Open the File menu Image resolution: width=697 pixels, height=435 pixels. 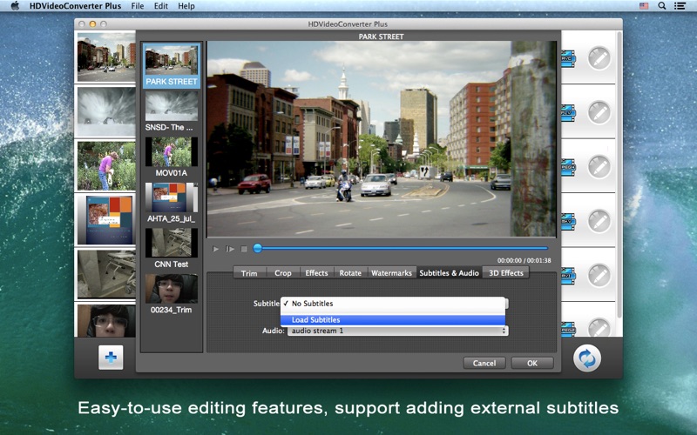pos(138,6)
